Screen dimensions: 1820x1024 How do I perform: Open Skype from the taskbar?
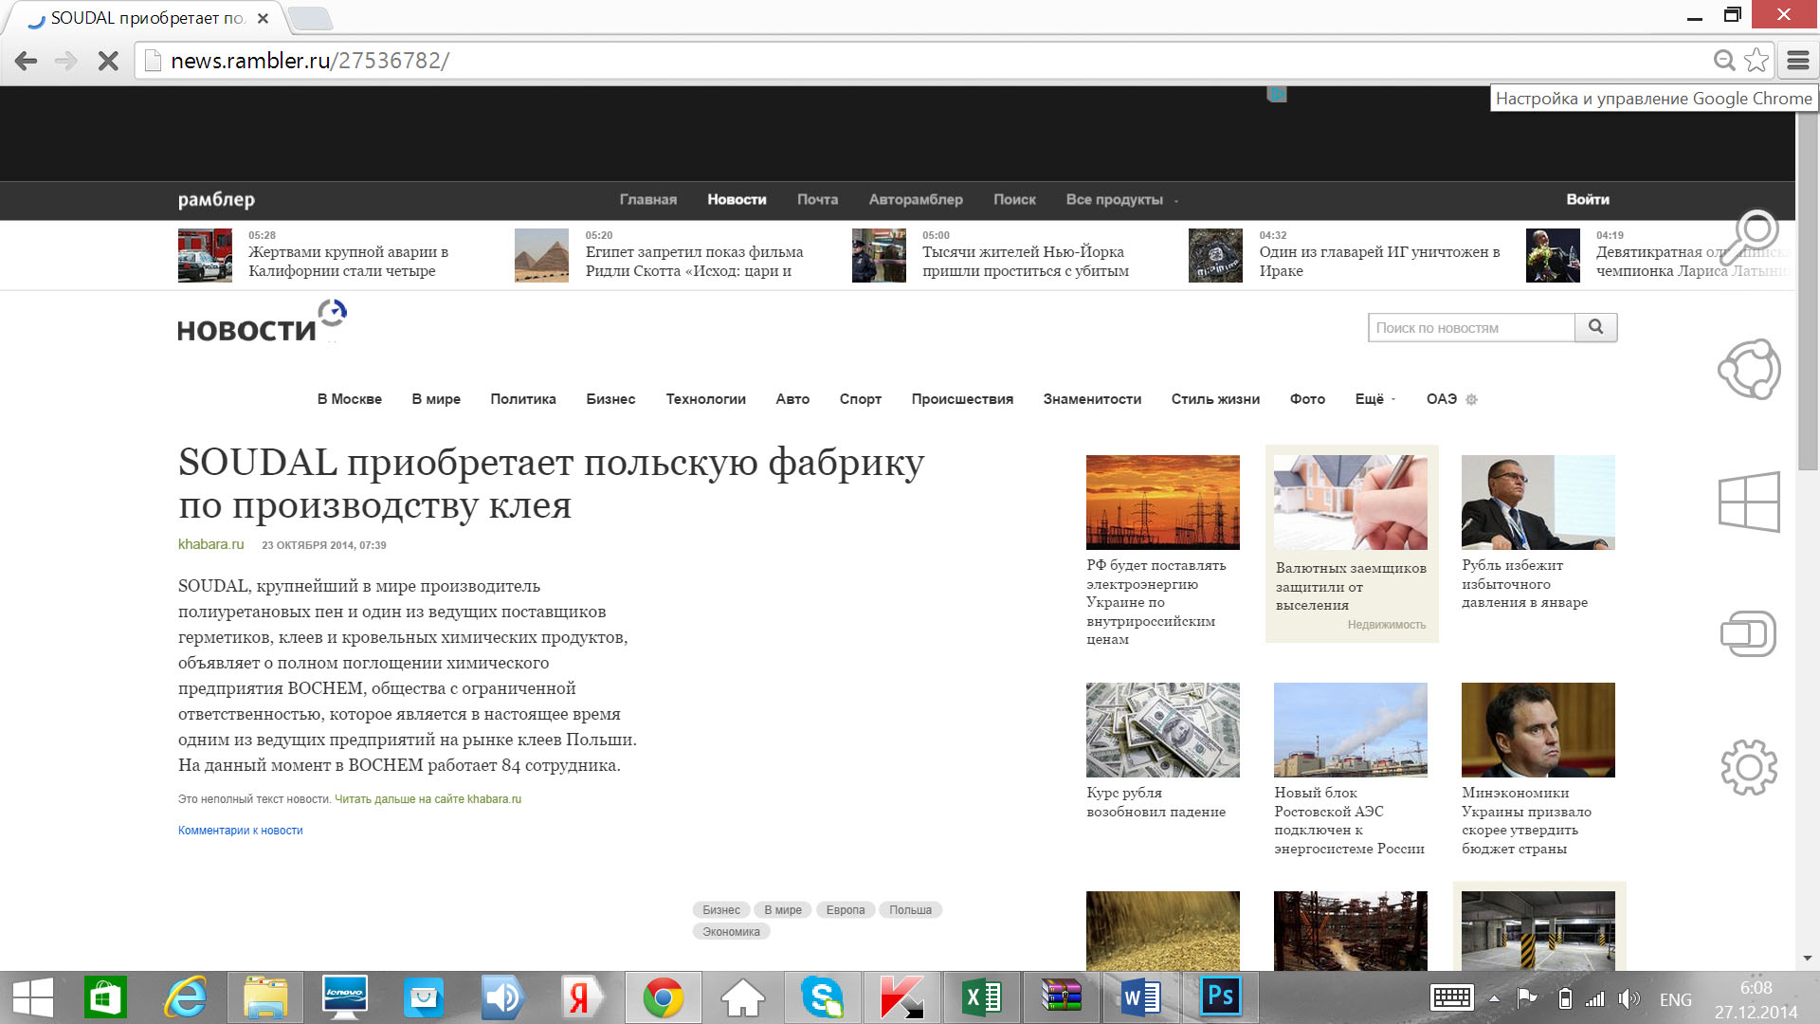pos(822,997)
